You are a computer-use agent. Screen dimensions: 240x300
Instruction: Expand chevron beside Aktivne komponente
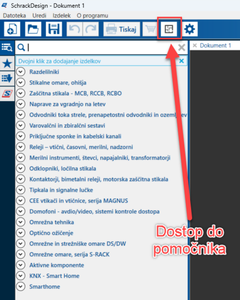pyautogui.click(x=20, y=265)
